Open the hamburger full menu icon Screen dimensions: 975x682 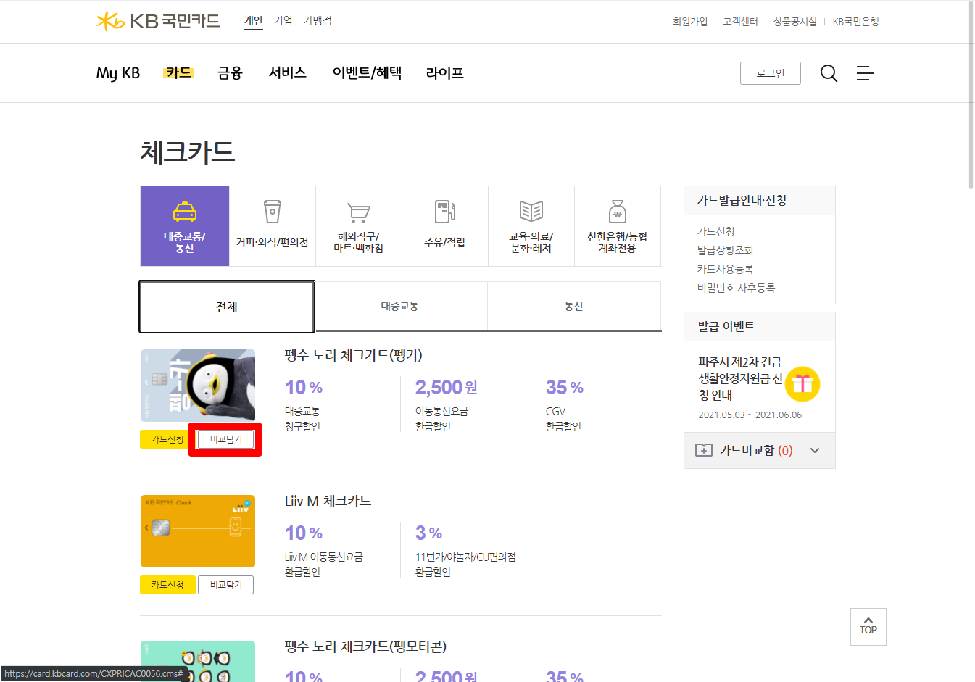[x=865, y=73]
